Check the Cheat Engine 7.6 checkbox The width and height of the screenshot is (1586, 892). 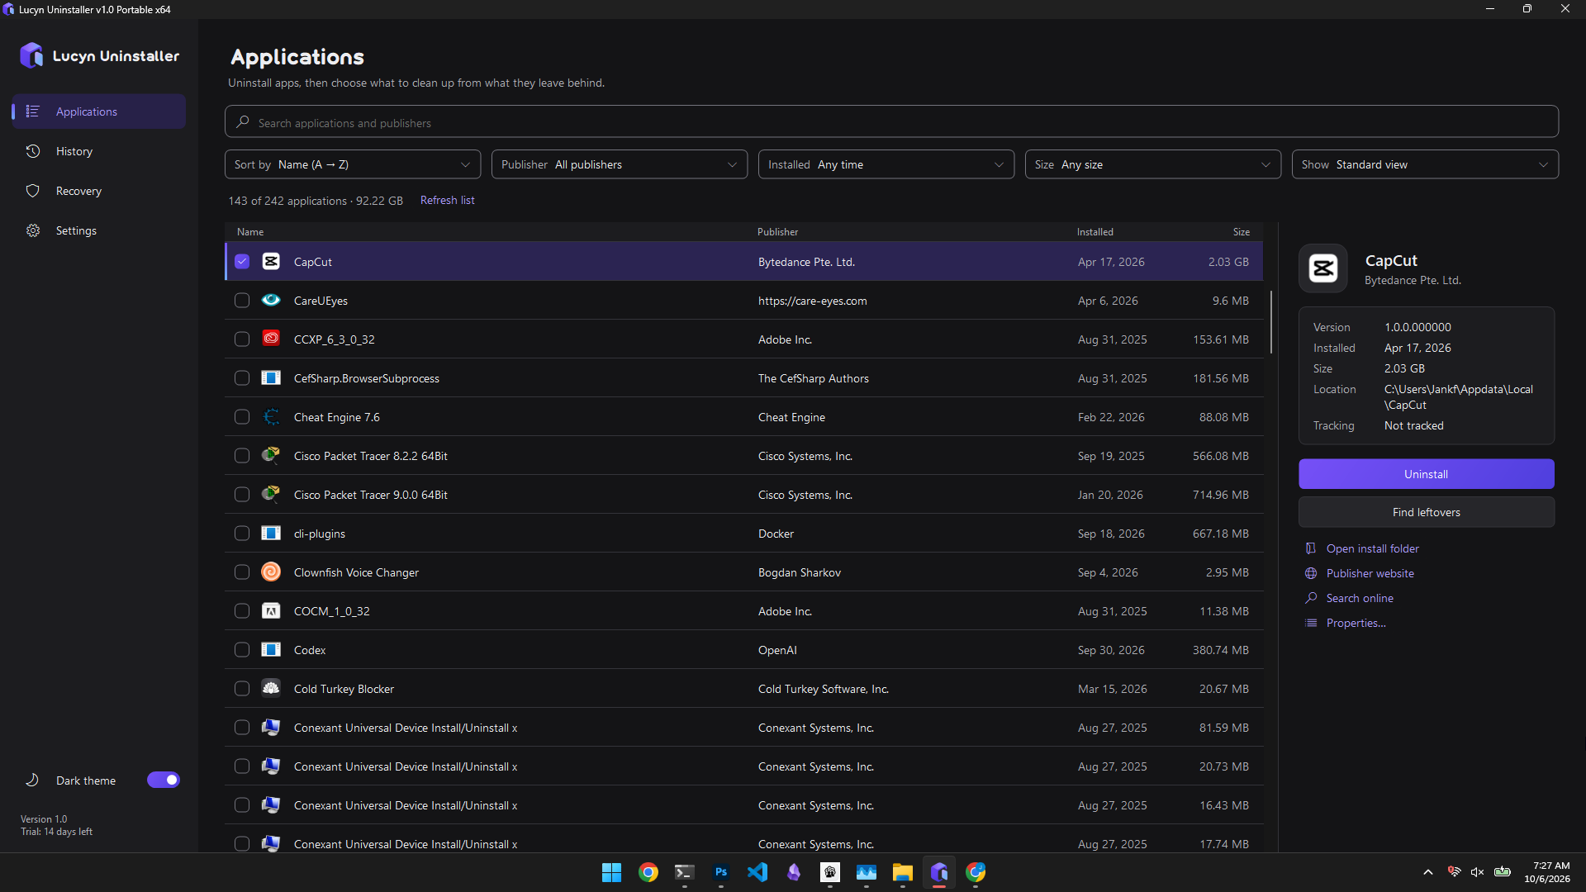[x=242, y=416]
